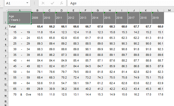This screenshot has width=174, height=106.
Task: Click the Name Box showing A1
Action: (x=14, y=3)
